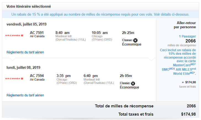Screen dimensions: 201x120
Task: Click the 3:35 pm departure time
Action: pyautogui.click(x=64, y=76)
